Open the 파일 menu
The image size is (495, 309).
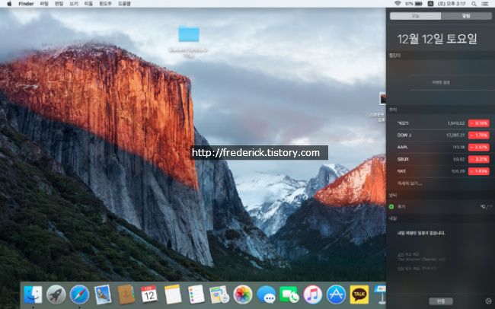pyautogui.click(x=44, y=4)
